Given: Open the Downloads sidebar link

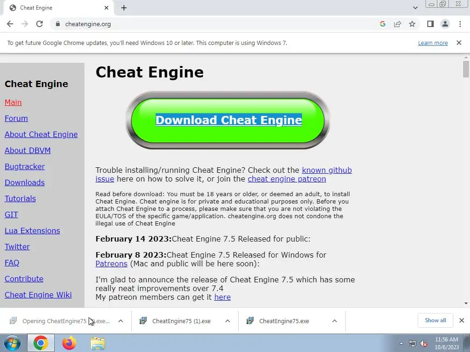Looking at the screenshot, I should pos(25,182).
